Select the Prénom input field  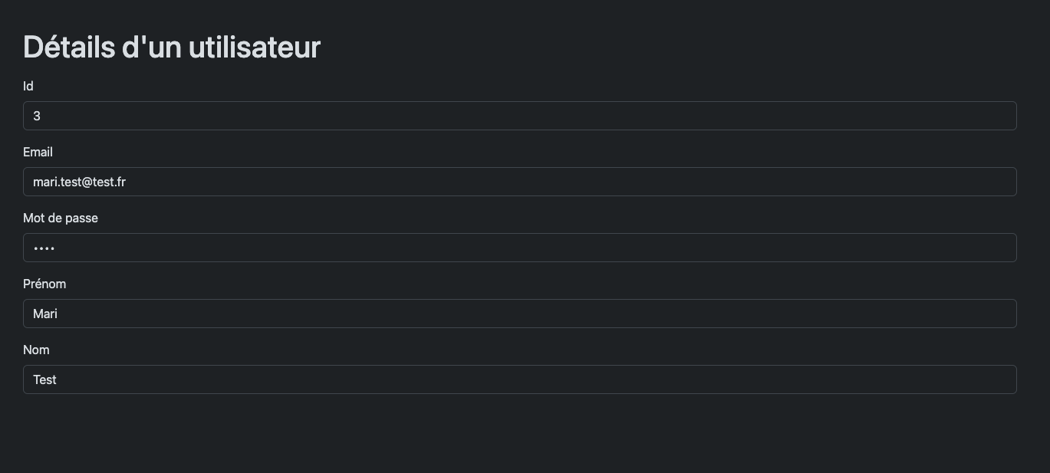tap(519, 314)
